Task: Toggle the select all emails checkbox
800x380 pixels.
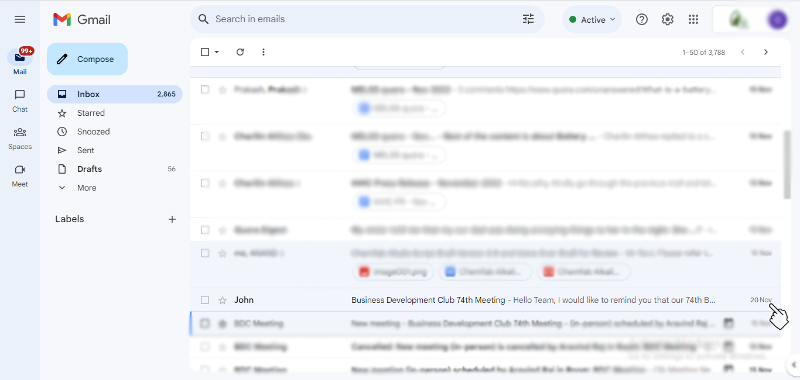Action: (x=205, y=52)
